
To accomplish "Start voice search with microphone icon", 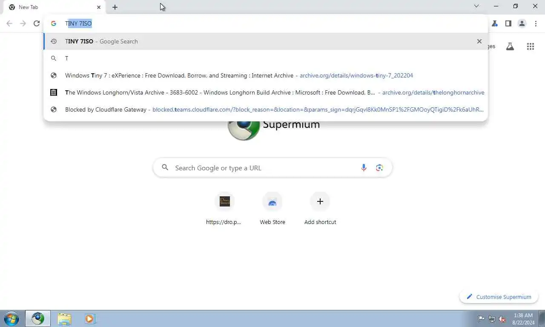I will point(364,168).
